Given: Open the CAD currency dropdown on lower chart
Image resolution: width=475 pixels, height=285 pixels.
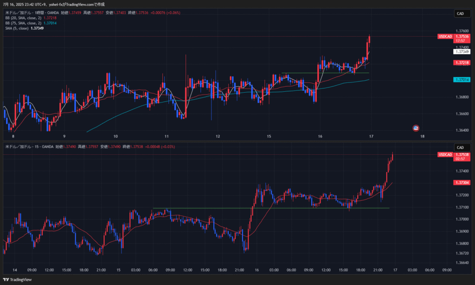Looking at the screenshot, I should coord(460,147).
